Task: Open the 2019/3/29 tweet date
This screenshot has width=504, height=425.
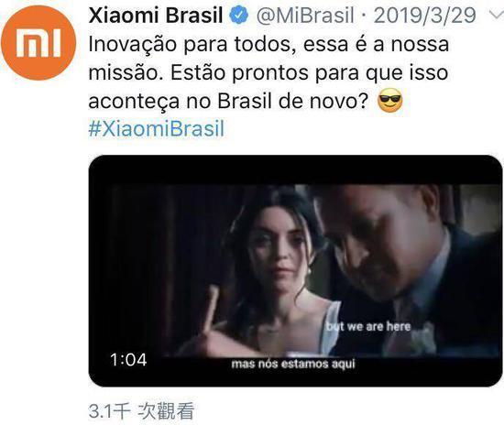Action: 424,15
